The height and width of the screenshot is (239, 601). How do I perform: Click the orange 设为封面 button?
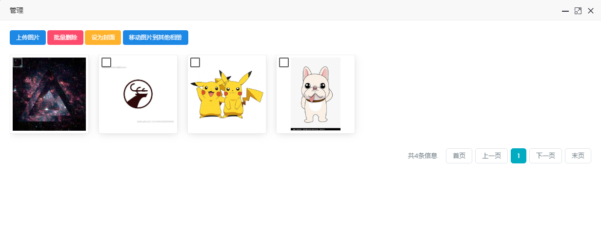click(x=103, y=38)
